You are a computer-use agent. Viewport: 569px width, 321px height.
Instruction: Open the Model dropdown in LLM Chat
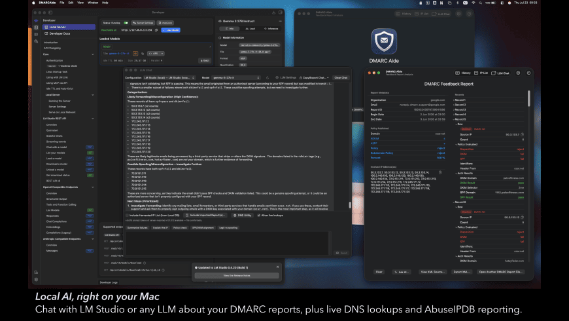pos(236,78)
